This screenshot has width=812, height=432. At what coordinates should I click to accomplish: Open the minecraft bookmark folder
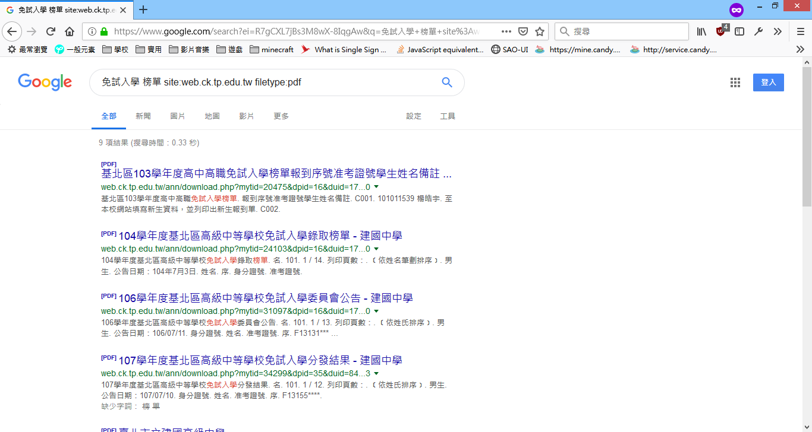pyautogui.click(x=272, y=50)
